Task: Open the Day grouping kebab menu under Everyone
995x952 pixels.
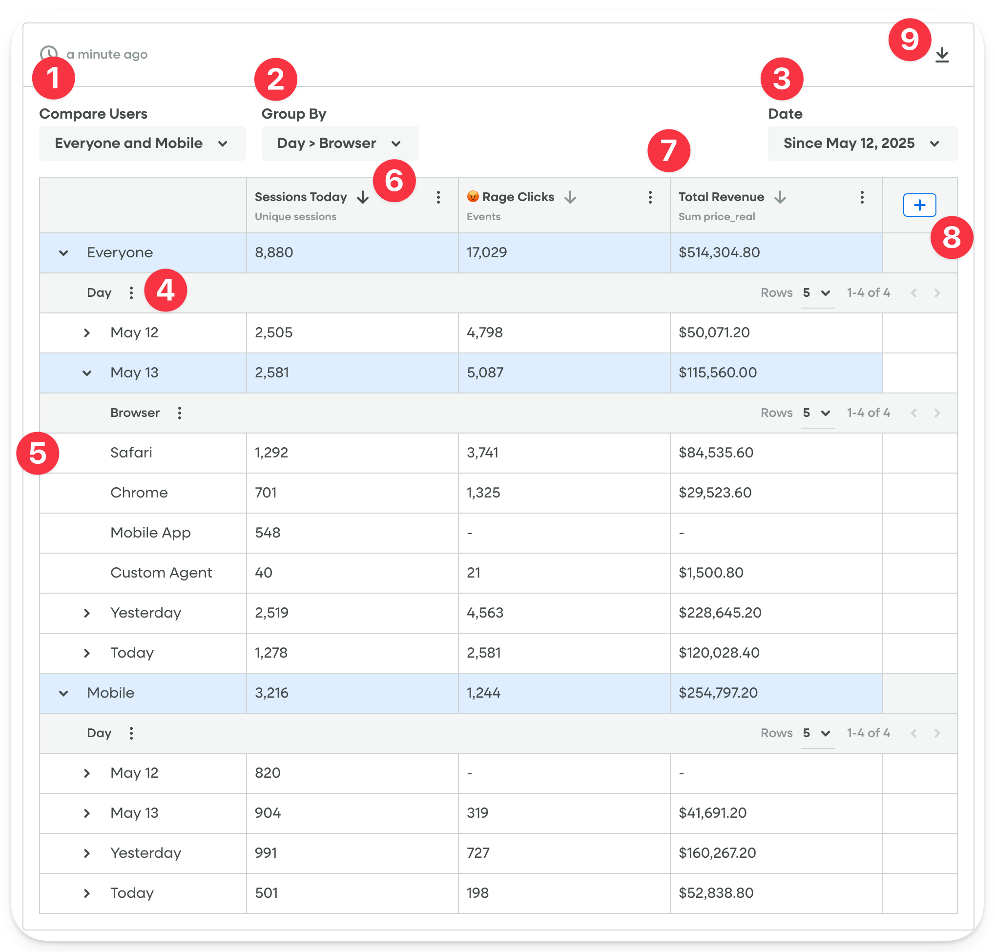Action: pos(131,292)
